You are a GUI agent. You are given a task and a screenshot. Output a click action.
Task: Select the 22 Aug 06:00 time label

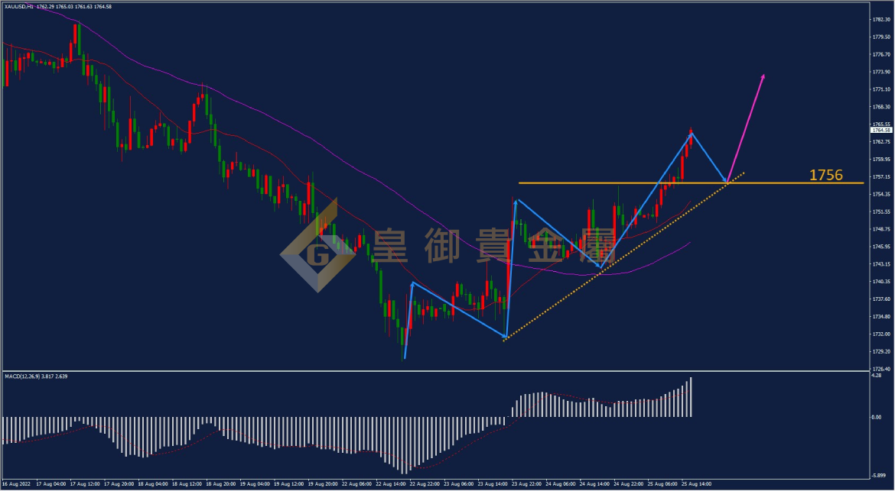pyautogui.click(x=355, y=484)
